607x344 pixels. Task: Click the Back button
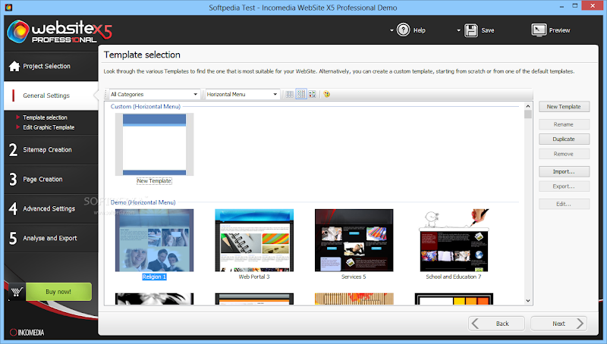497,324
